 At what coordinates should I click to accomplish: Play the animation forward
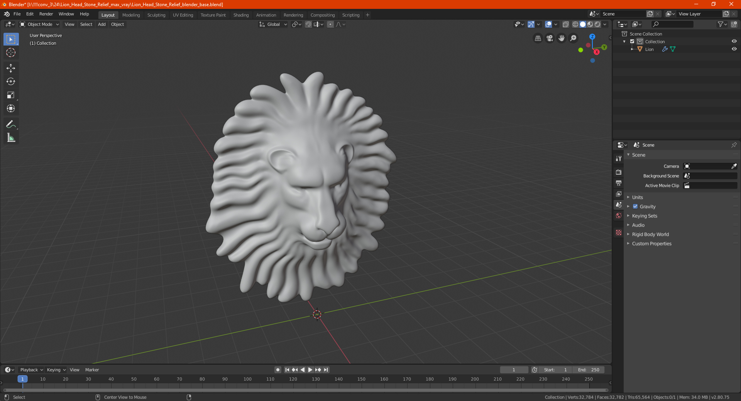pos(310,370)
